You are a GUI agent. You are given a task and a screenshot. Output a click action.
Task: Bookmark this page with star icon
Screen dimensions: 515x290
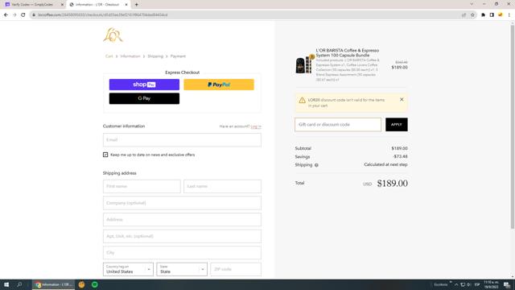(472, 14)
